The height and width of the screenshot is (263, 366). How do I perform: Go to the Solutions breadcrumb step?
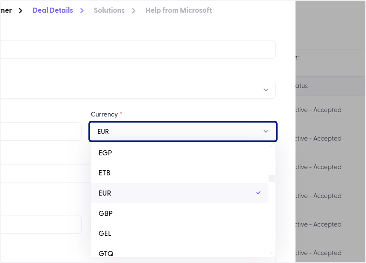click(x=109, y=10)
